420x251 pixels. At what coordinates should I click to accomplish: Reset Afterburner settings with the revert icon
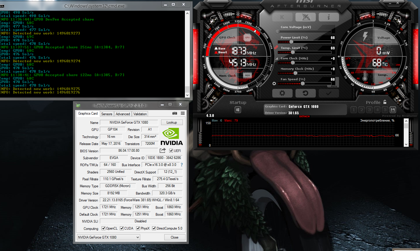(x=305, y=93)
